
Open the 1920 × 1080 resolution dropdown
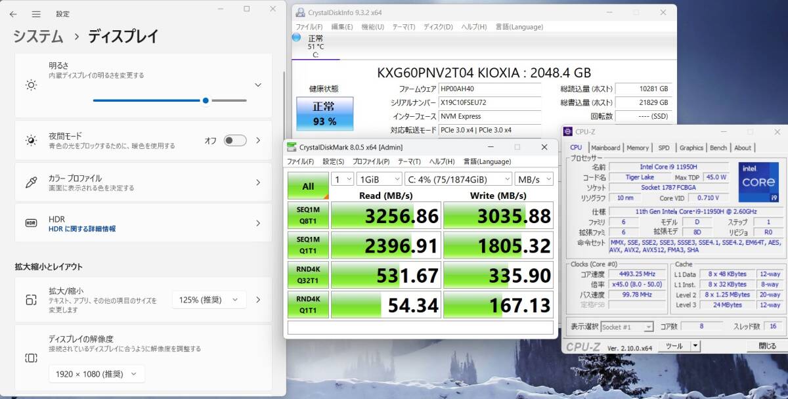pyautogui.click(x=97, y=374)
